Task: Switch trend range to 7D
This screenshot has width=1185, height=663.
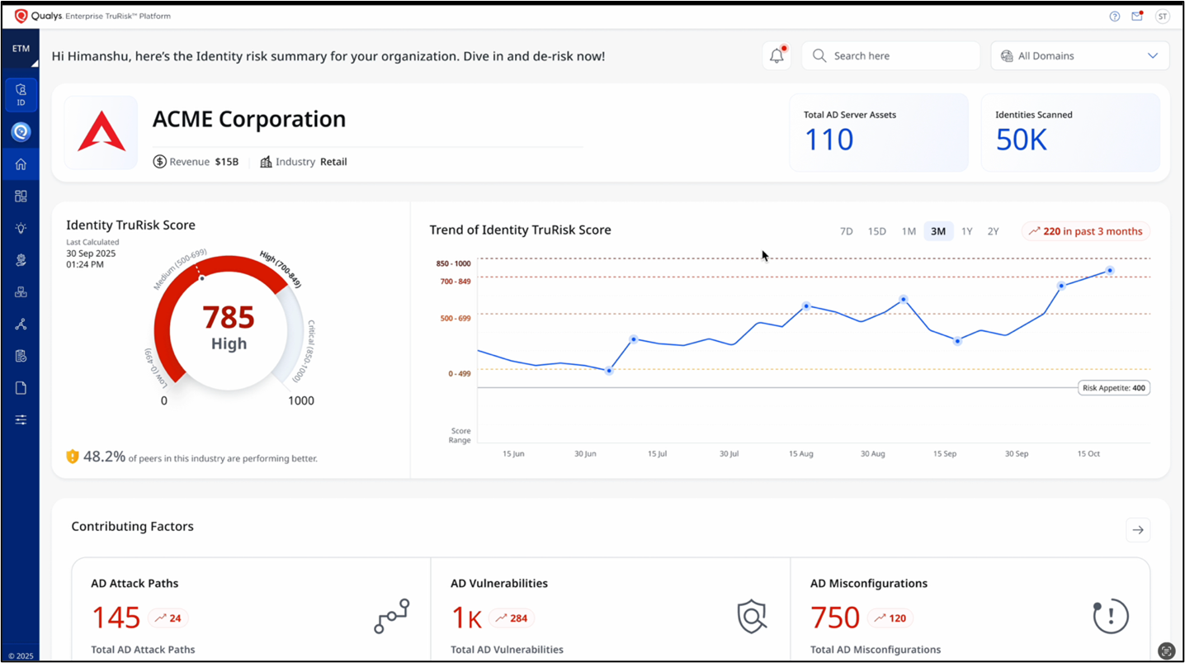Action: click(x=846, y=232)
